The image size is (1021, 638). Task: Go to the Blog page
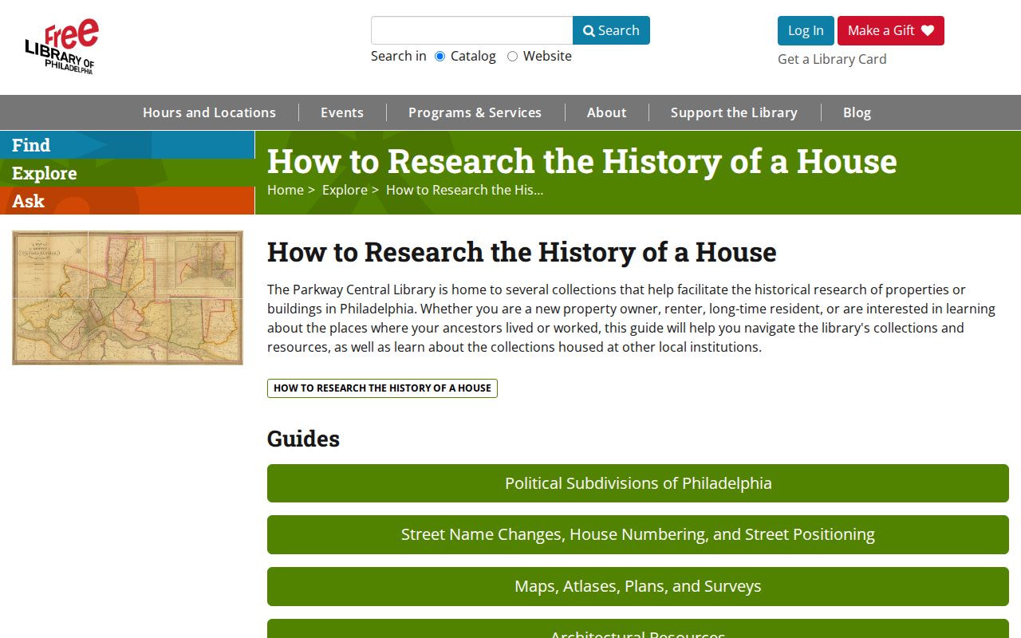coord(857,112)
